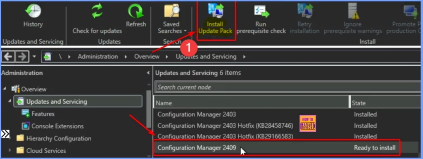Click Ignore prerequisite warnings

click(353, 19)
